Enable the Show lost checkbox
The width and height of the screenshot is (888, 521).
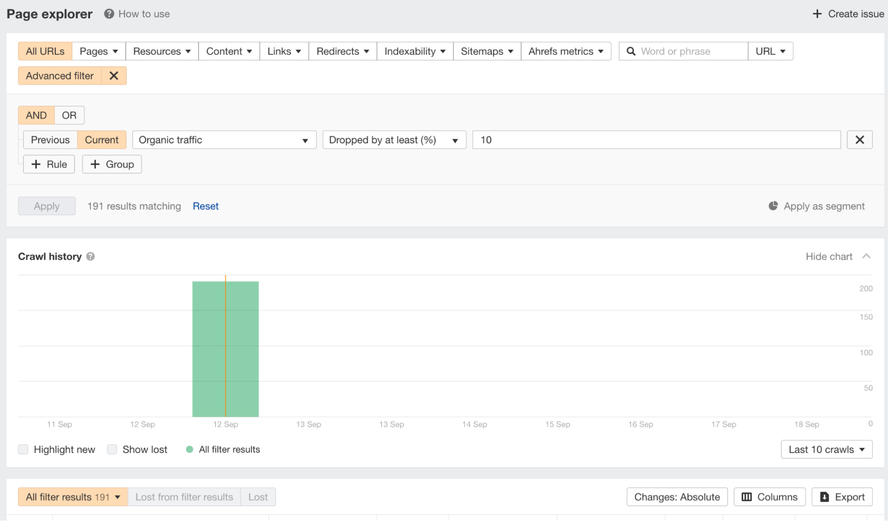pos(112,449)
